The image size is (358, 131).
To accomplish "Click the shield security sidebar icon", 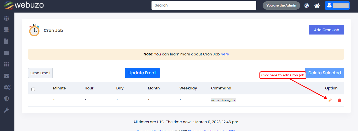I will (7, 99).
